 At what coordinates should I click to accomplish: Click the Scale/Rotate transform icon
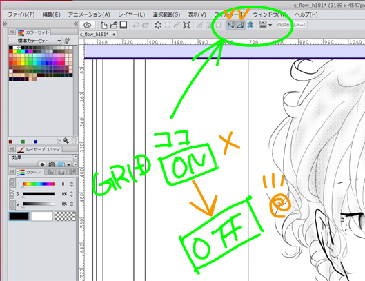point(186,25)
